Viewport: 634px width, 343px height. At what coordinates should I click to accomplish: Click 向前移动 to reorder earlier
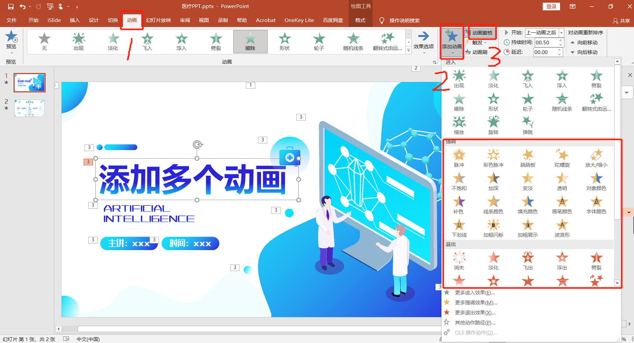(x=584, y=42)
